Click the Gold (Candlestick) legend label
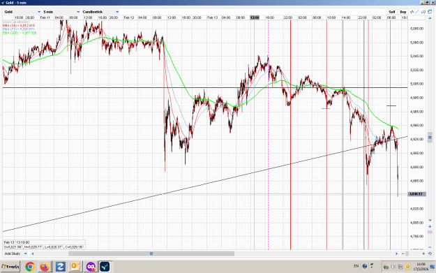 click(16, 22)
